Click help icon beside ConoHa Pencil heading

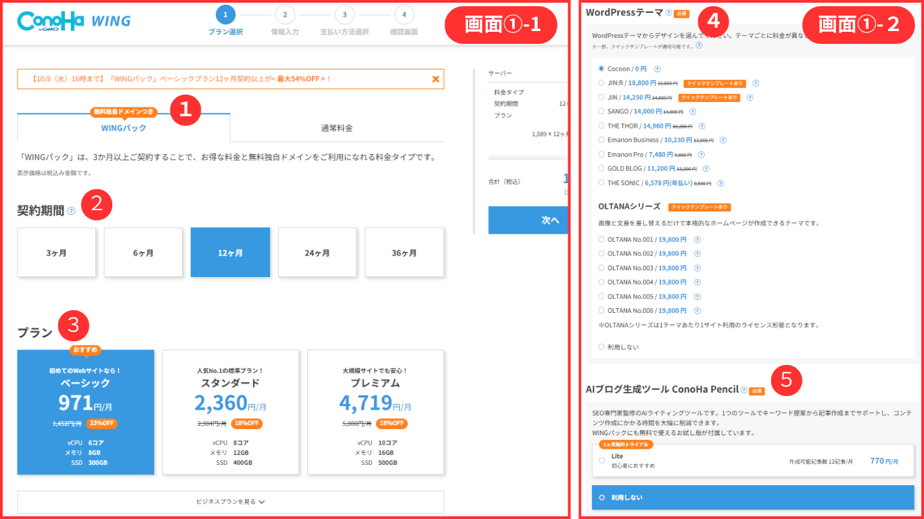click(x=744, y=390)
